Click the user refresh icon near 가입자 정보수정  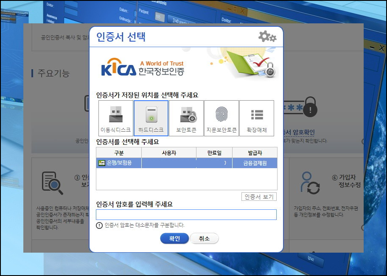pos(310,183)
